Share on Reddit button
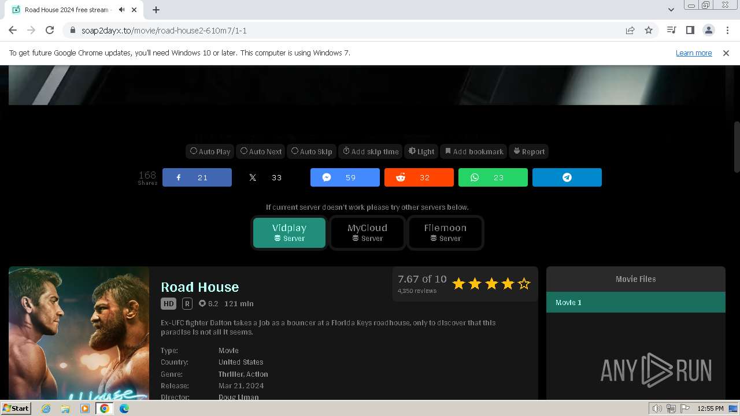 [x=419, y=177]
